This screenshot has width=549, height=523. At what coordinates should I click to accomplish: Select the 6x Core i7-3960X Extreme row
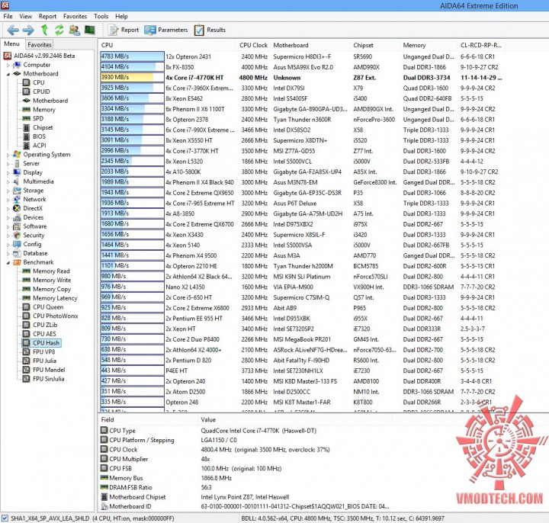pyautogui.click(x=301, y=88)
